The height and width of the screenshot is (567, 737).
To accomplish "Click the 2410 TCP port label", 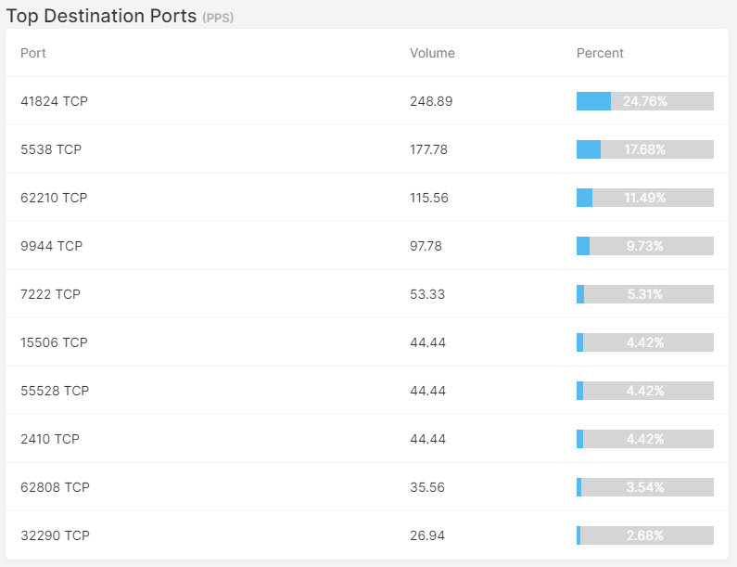I will click(x=50, y=439).
